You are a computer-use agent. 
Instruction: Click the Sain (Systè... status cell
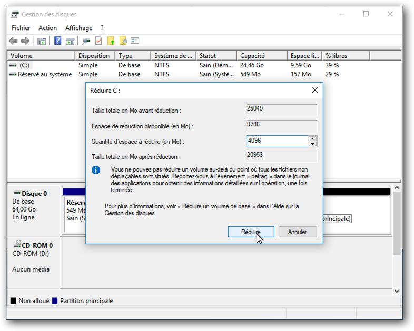point(217,74)
